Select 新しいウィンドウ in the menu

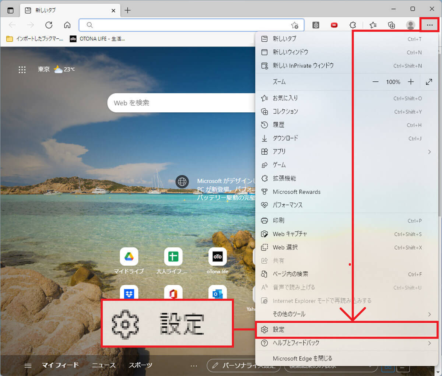click(x=347, y=52)
